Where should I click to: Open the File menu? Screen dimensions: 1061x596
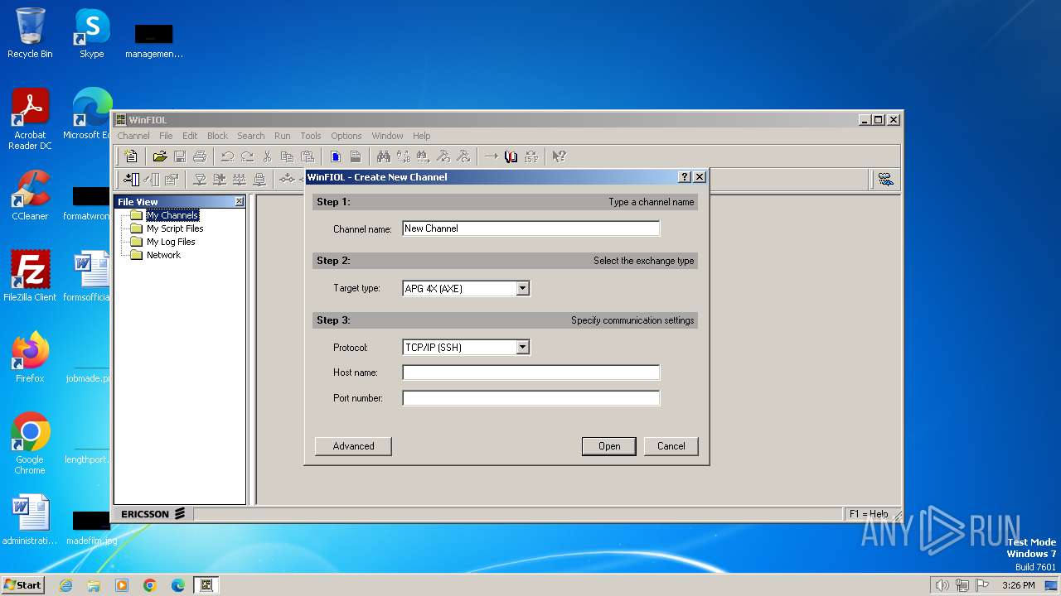(x=166, y=136)
